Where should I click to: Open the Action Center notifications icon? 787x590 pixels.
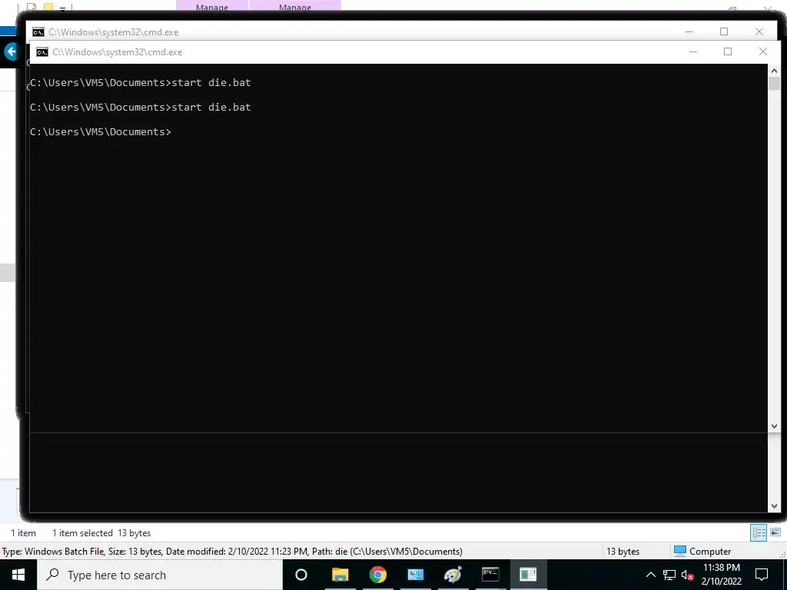coord(762,575)
